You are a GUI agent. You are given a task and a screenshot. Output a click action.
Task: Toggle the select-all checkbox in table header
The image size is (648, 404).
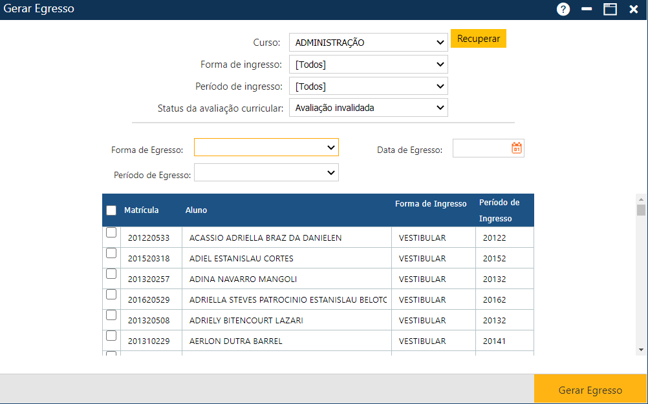click(x=111, y=210)
